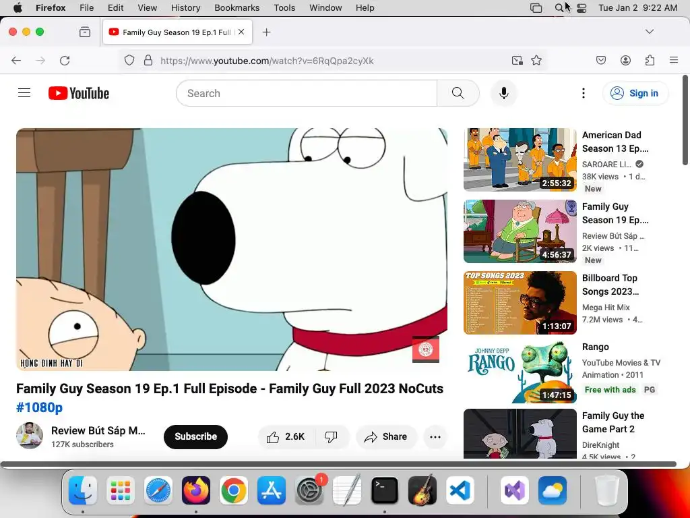
Task: Open the Apple menu
Action: 18,8
